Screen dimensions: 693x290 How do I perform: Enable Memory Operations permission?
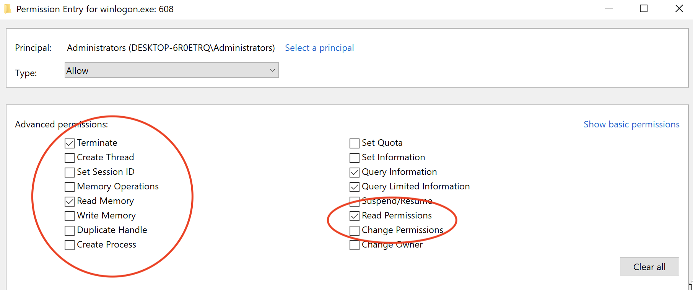(x=70, y=187)
